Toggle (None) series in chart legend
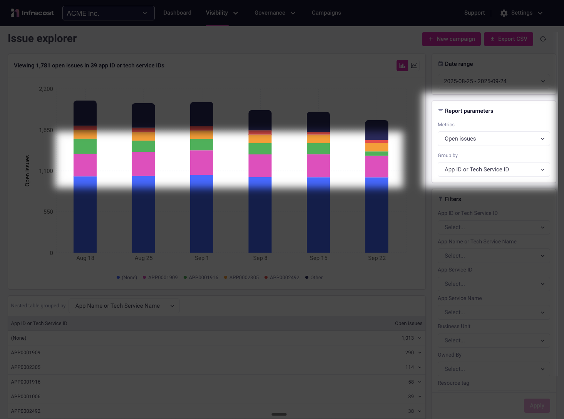The image size is (564, 419). pos(127,278)
